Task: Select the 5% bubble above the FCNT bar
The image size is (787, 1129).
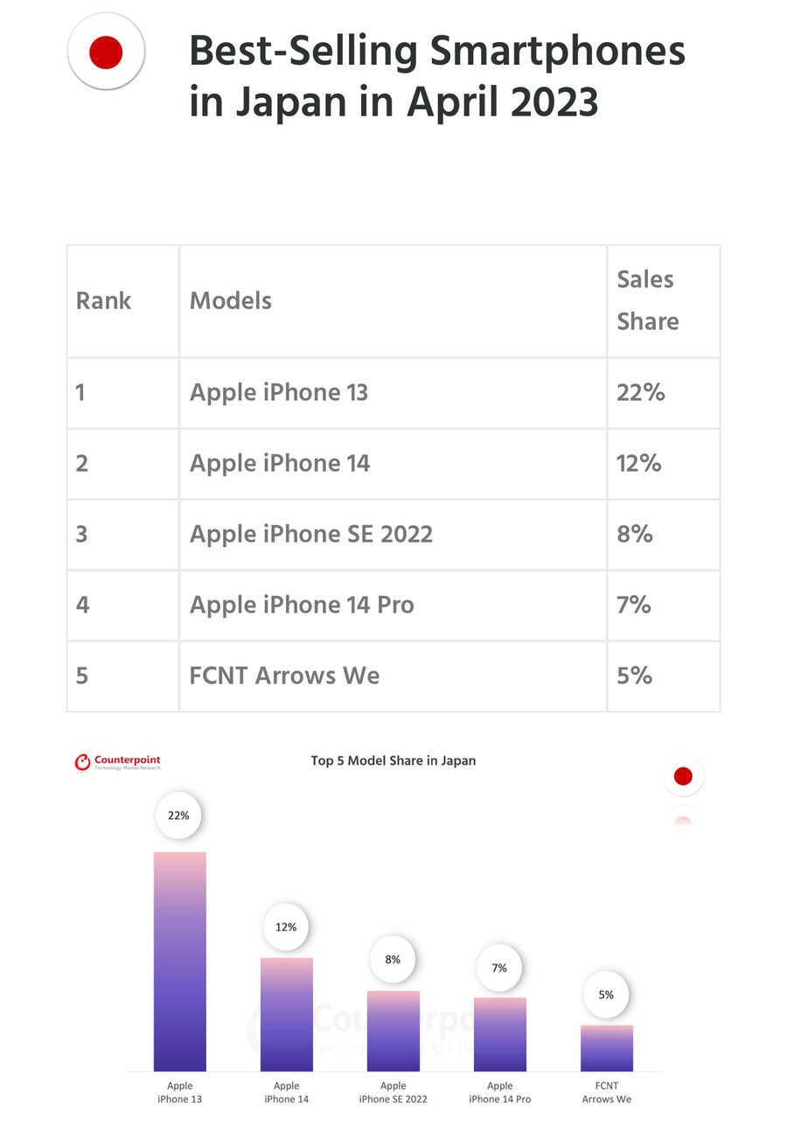Action: tap(606, 994)
